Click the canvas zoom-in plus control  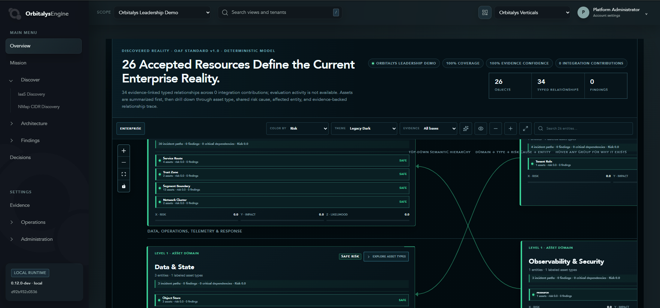[x=124, y=151]
